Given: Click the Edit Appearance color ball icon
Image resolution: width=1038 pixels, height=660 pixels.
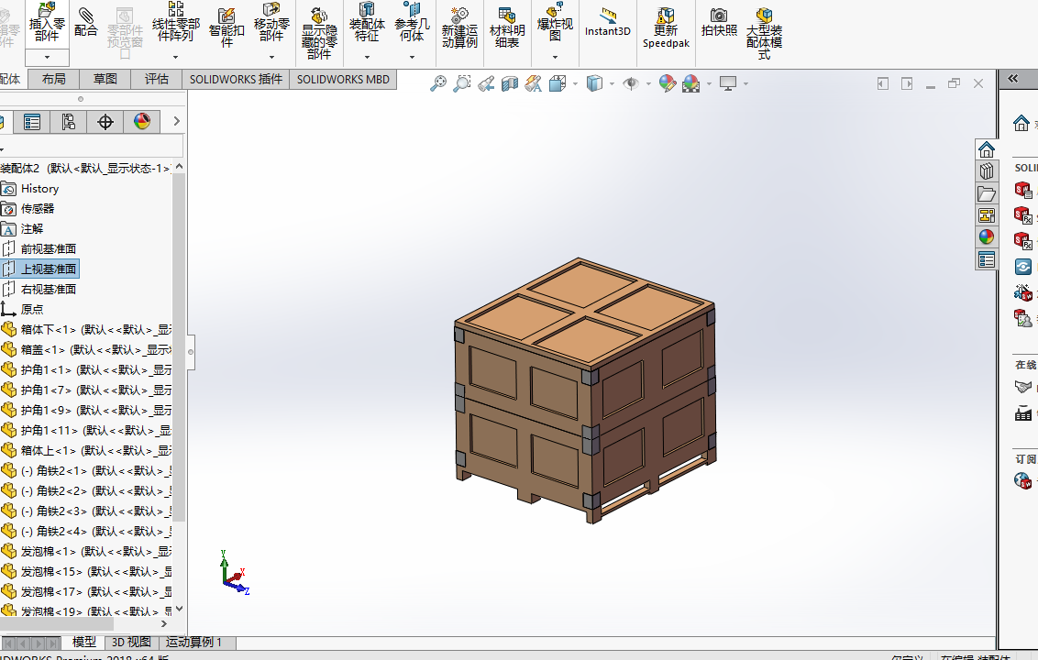Looking at the screenshot, I should [668, 83].
